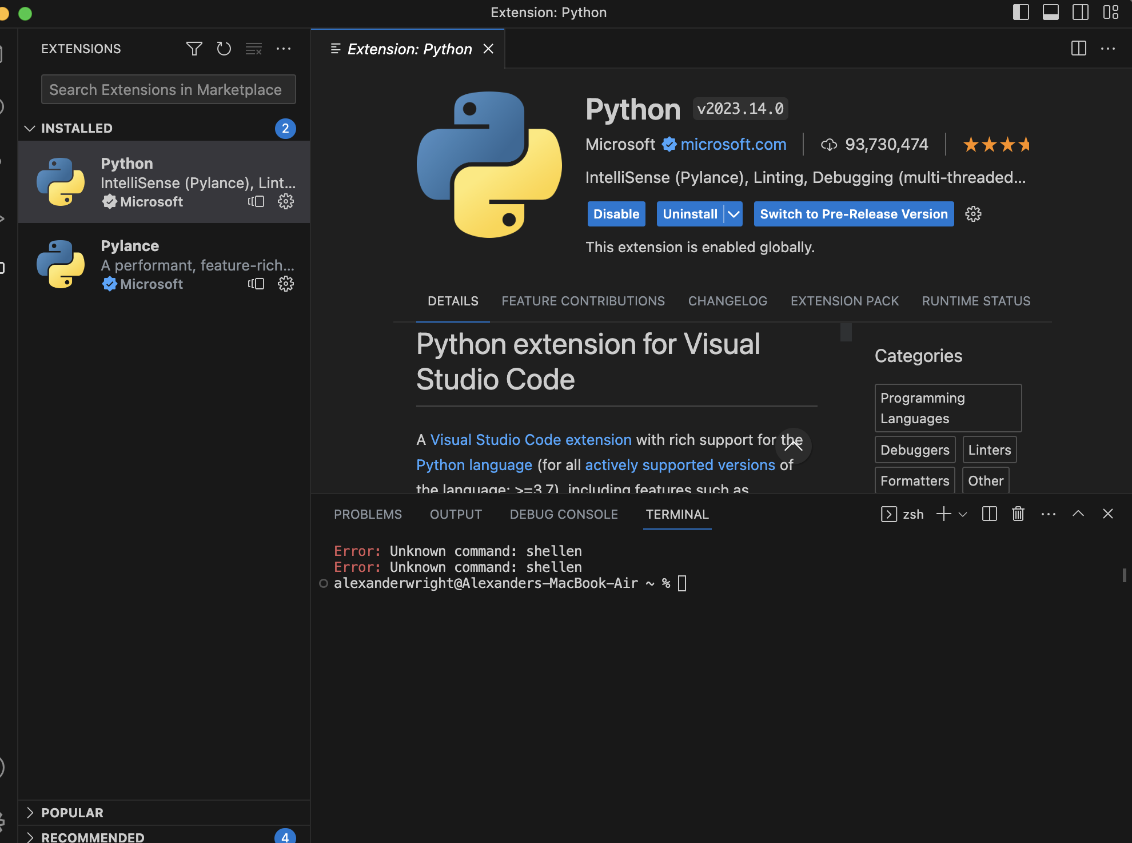The image size is (1132, 843).
Task: Kill the terminal with the trash icon
Action: coord(1018,514)
